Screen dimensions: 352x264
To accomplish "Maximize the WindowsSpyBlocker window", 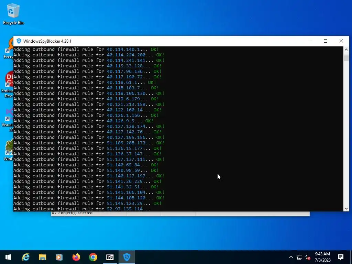I will pos(326,41).
